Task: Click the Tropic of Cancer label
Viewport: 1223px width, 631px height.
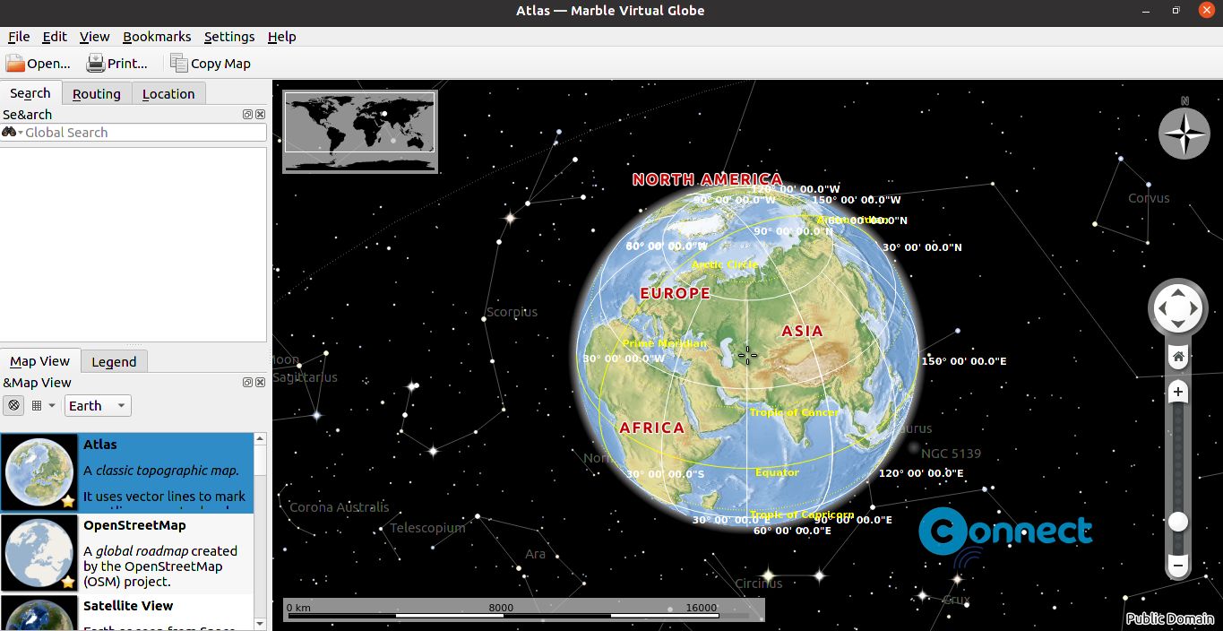Action: click(x=795, y=412)
